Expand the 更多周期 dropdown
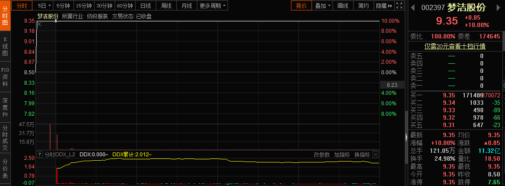 point(213,6)
